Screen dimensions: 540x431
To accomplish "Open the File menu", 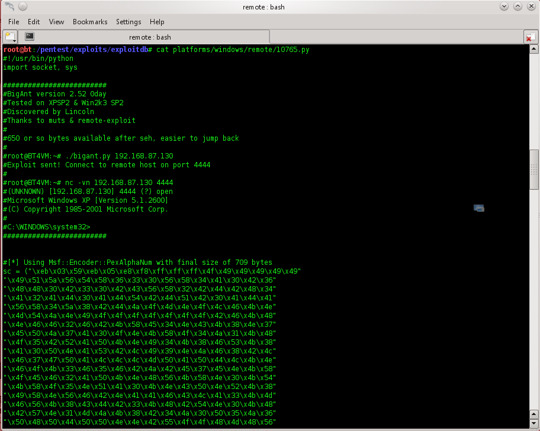I will (x=14, y=22).
